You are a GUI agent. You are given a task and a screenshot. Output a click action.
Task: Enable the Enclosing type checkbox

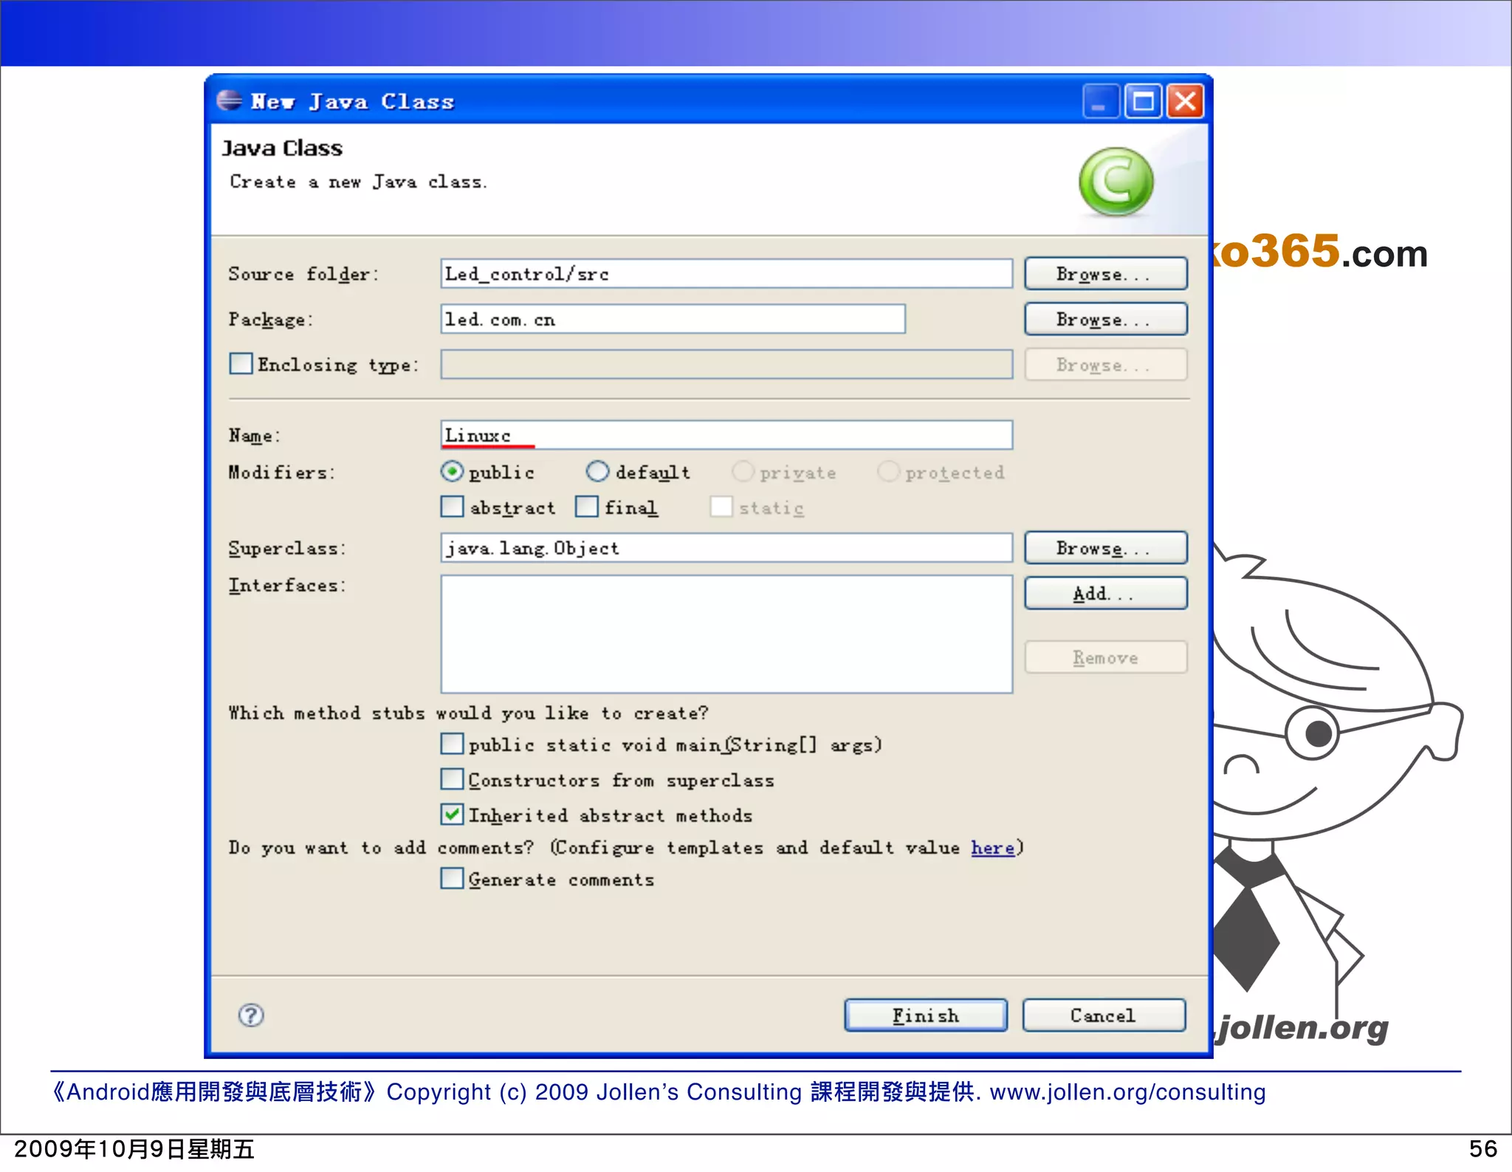[x=241, y=364]
